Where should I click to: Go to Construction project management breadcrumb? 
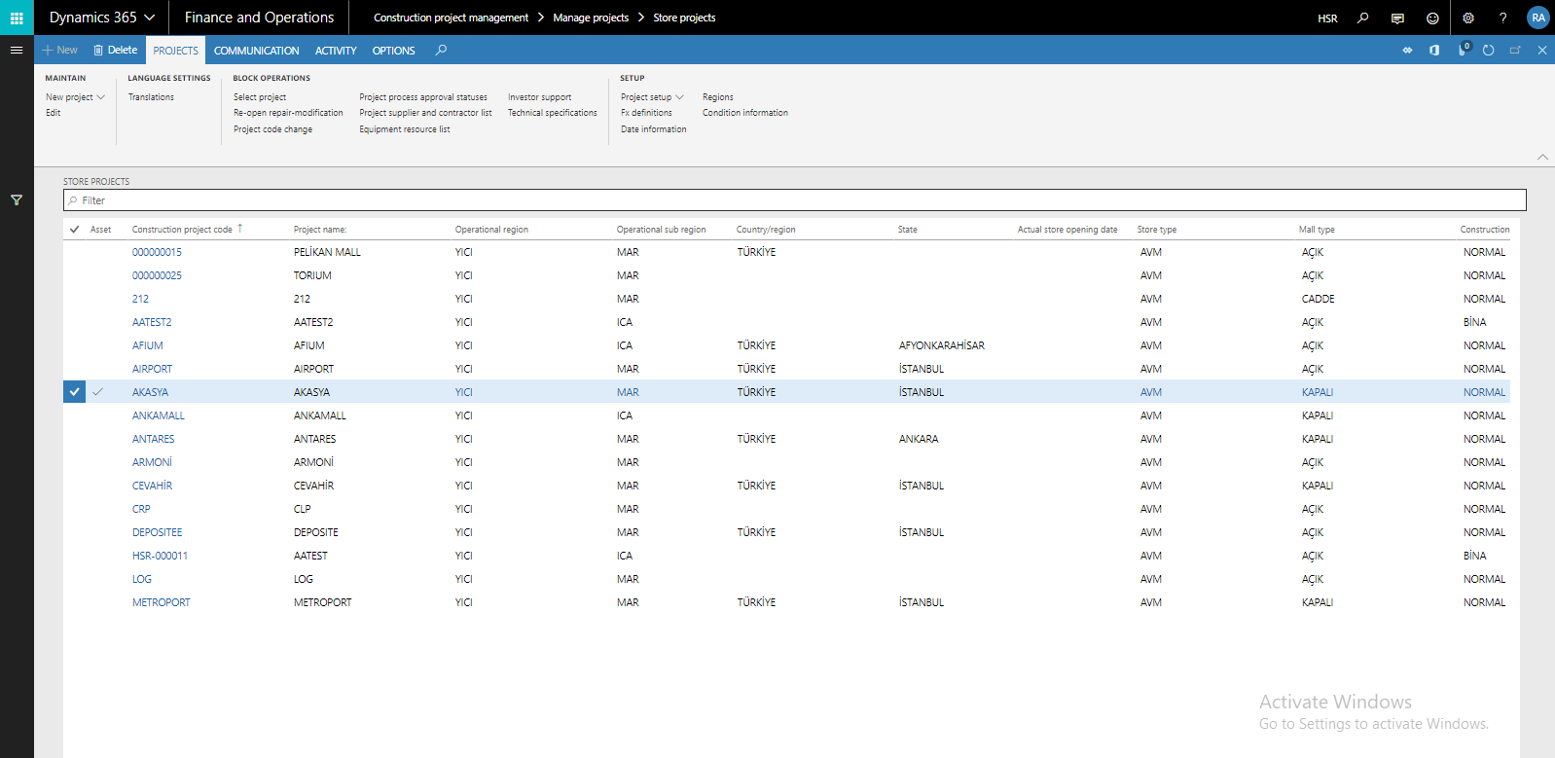451,18
